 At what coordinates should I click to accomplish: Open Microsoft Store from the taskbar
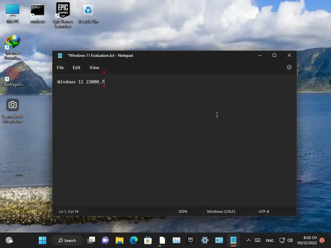click(148, 240)
